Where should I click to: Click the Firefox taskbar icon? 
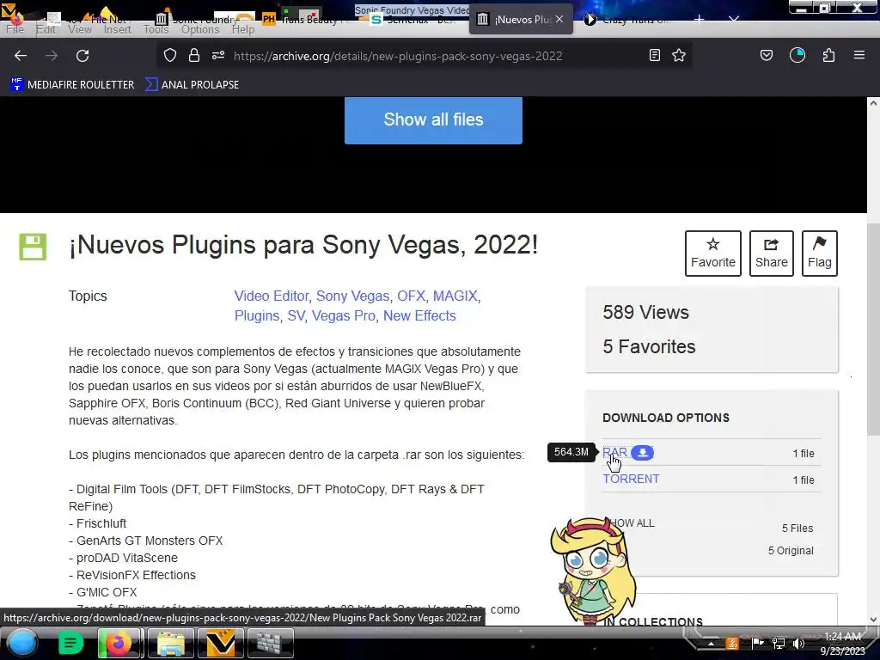click(x=119, y=643)
